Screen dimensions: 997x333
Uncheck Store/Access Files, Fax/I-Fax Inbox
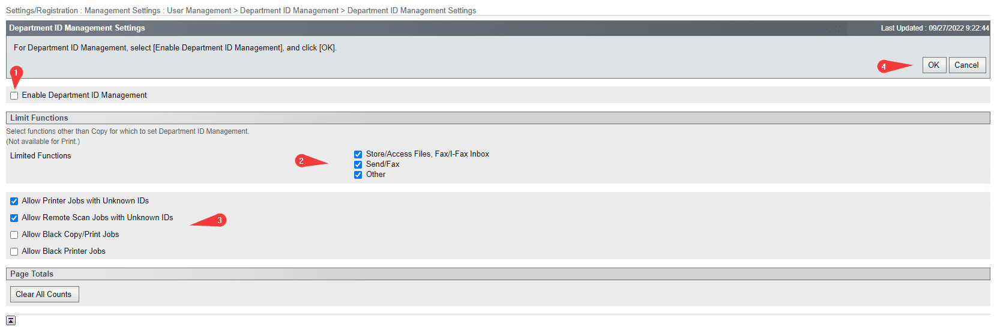coord(358,155)
